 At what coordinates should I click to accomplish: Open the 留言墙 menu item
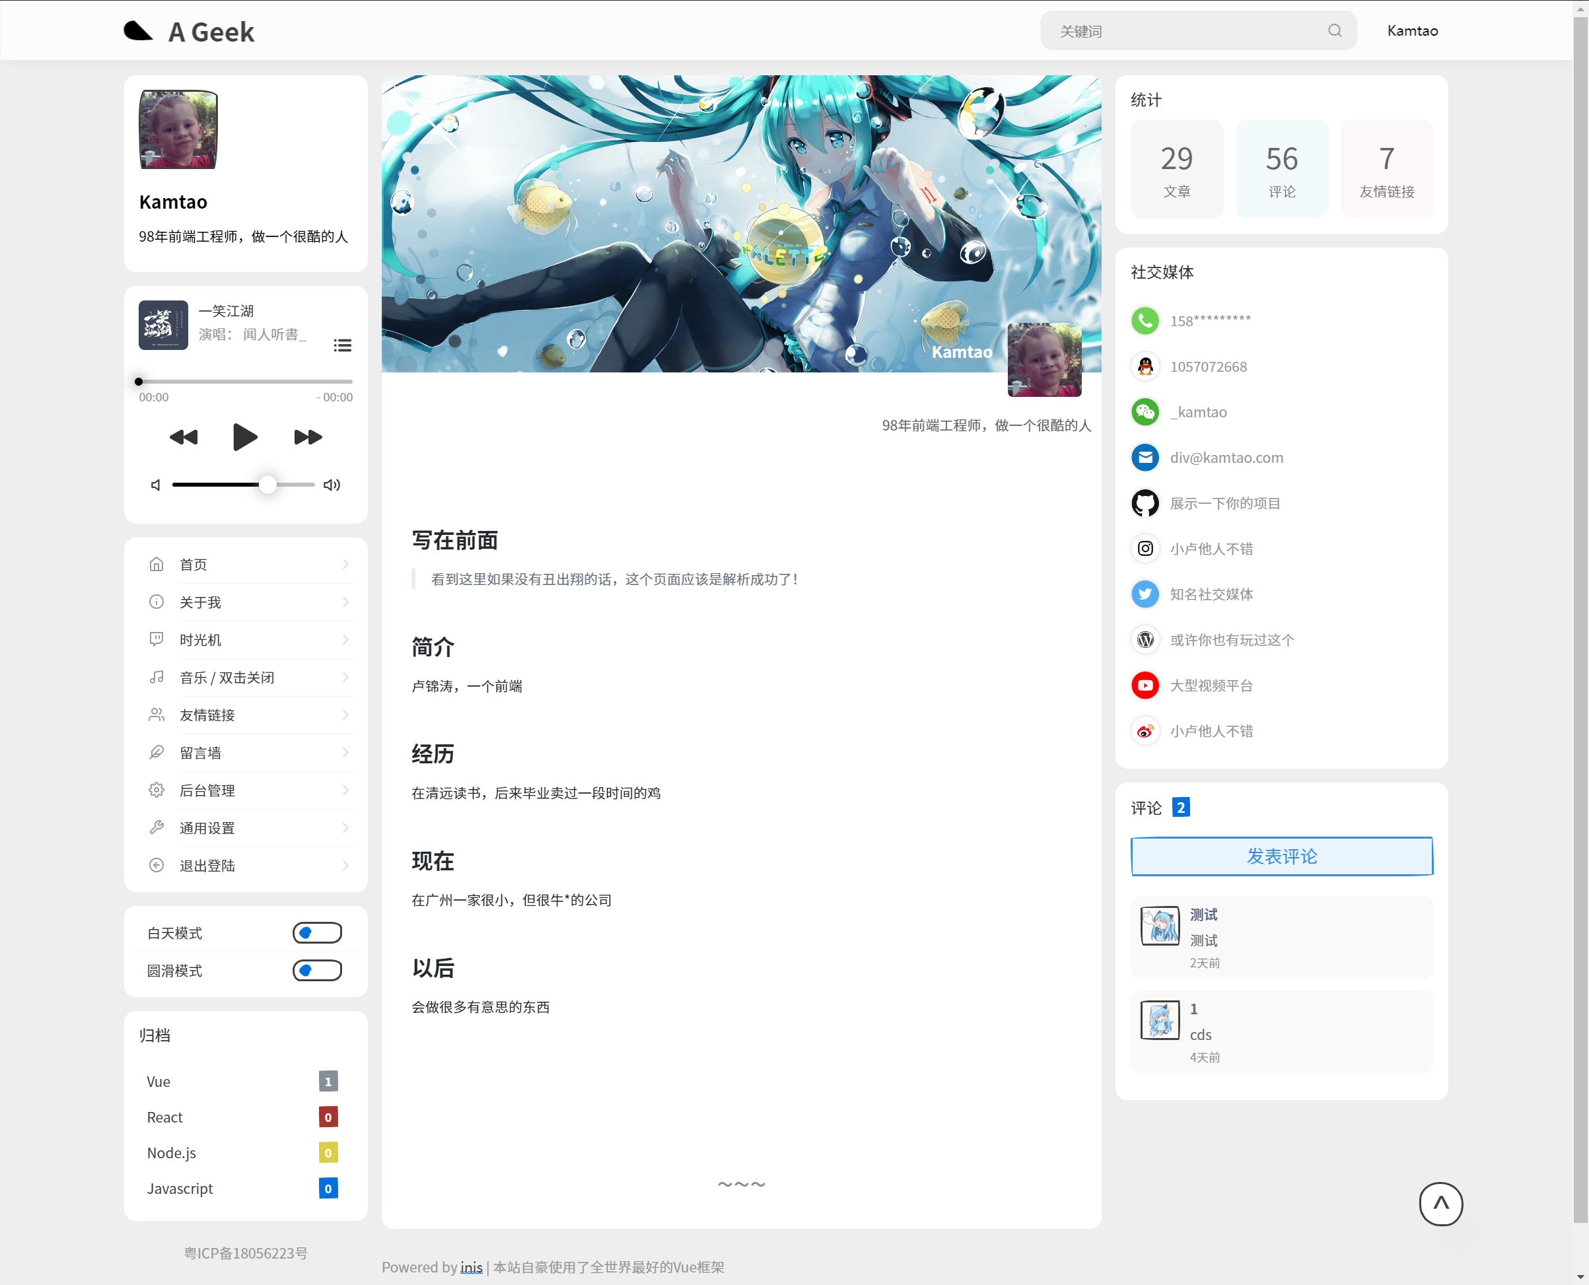pyautogui.click(x=246, y=753)
